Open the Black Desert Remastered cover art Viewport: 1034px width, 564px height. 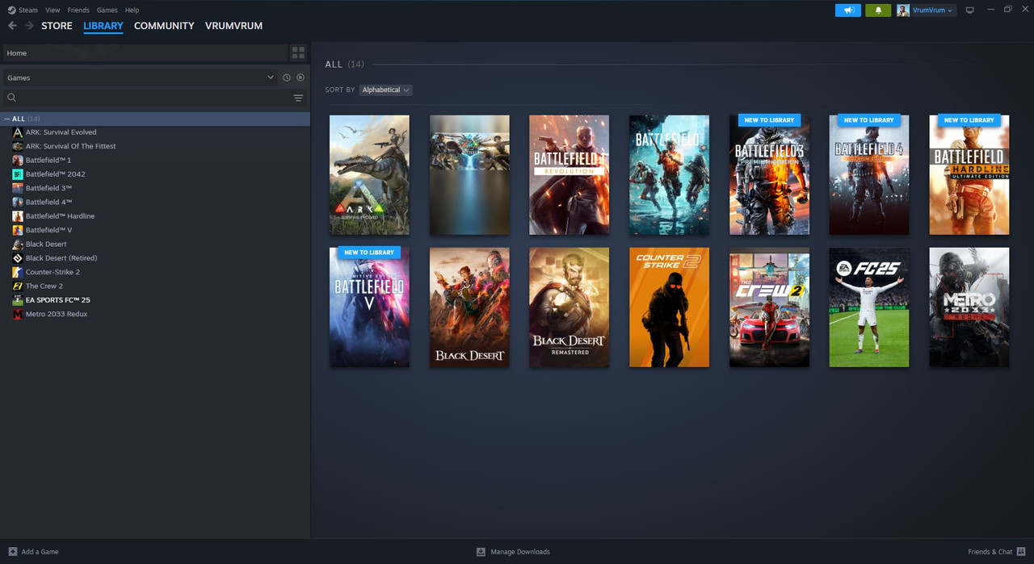570,307
